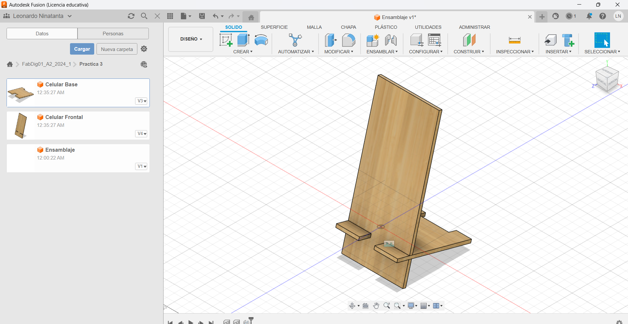
Task: Select the Celular Frontal thumbnail
Action: coord(21,126)
